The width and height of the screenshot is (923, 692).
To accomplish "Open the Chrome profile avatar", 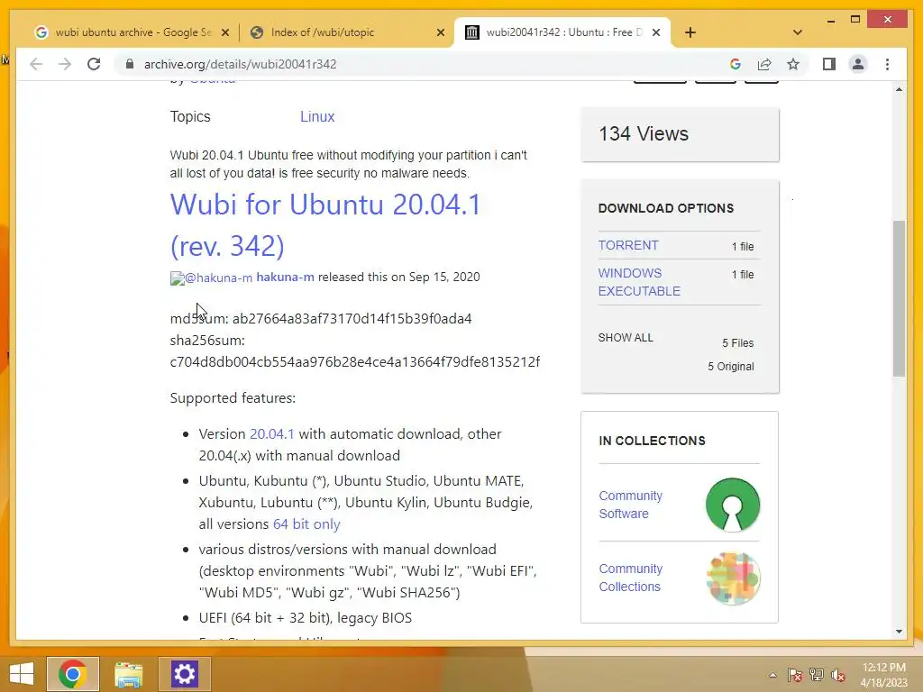I will [858, 64].
